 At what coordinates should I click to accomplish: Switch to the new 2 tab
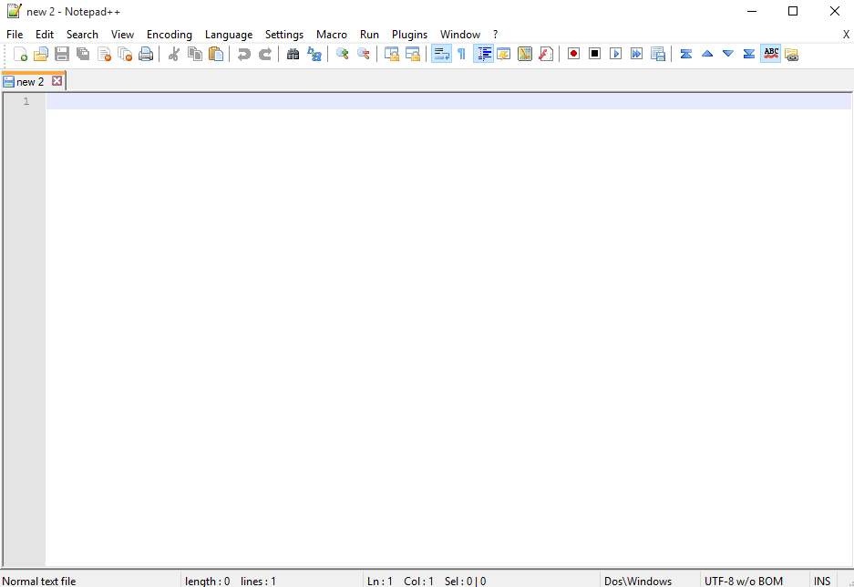27,80
